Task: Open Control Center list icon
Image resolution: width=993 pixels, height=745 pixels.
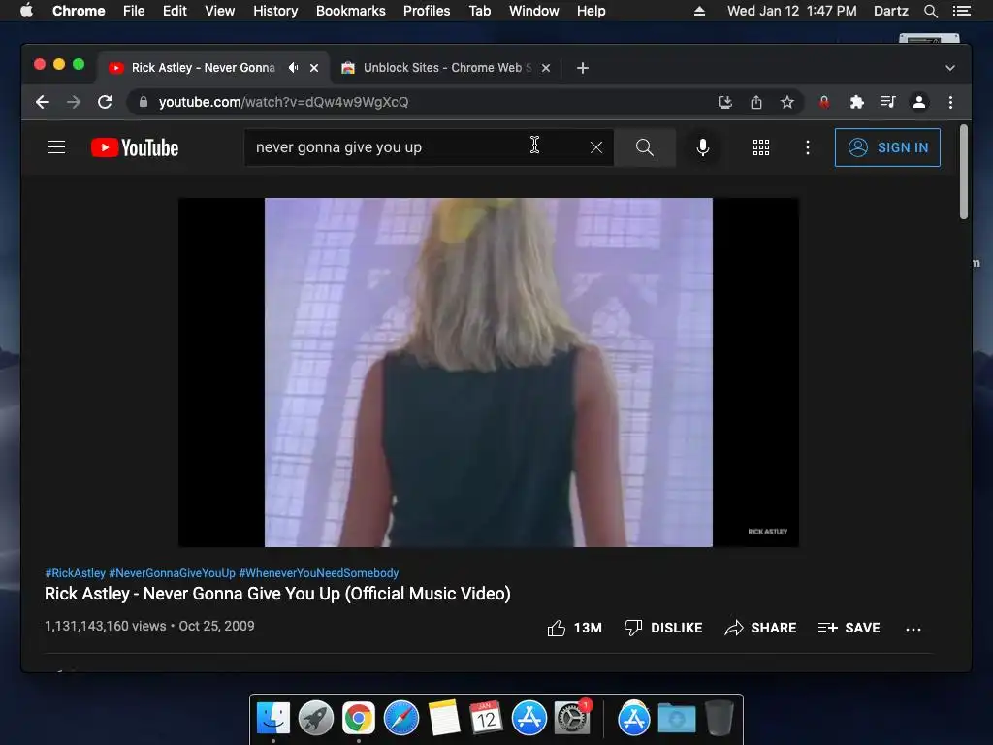Action: (x=961, y=11)
